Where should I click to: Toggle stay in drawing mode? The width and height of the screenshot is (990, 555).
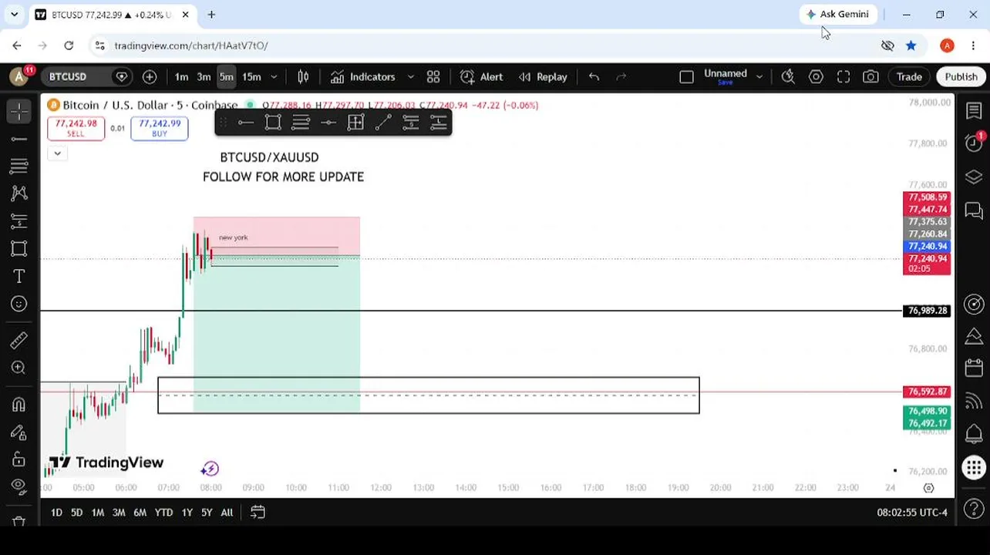19,432
